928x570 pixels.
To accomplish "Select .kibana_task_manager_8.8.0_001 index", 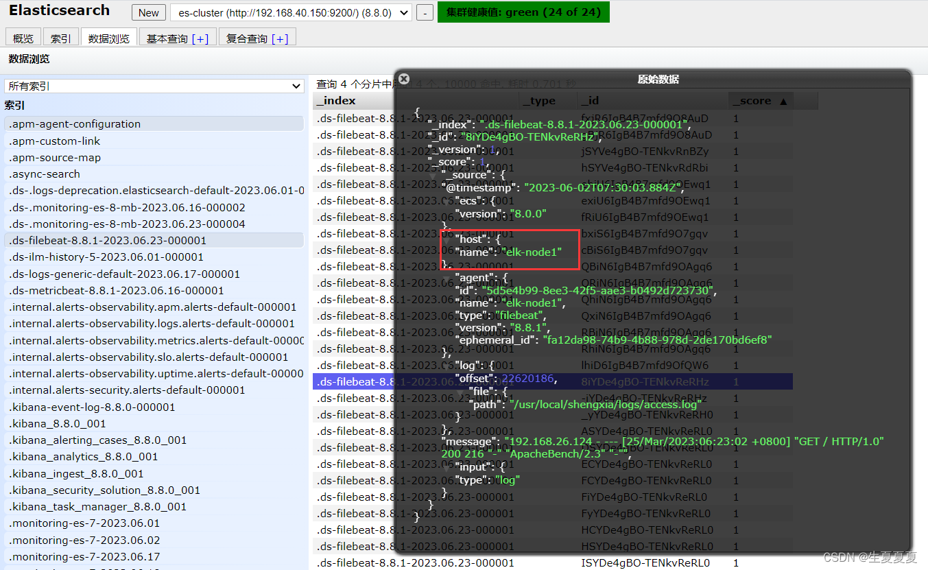I will pos(154,507).
